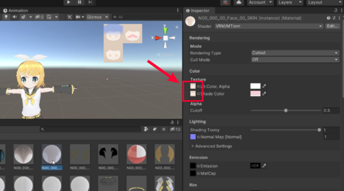Open the Layout dropdown

click(325, 2)
